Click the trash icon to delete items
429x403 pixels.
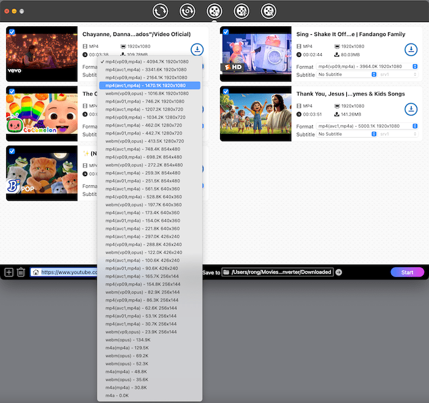21,272
